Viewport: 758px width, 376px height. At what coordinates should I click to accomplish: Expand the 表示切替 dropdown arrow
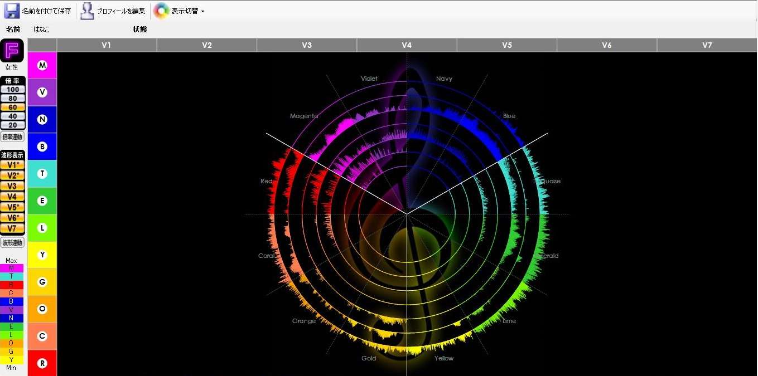202,11
